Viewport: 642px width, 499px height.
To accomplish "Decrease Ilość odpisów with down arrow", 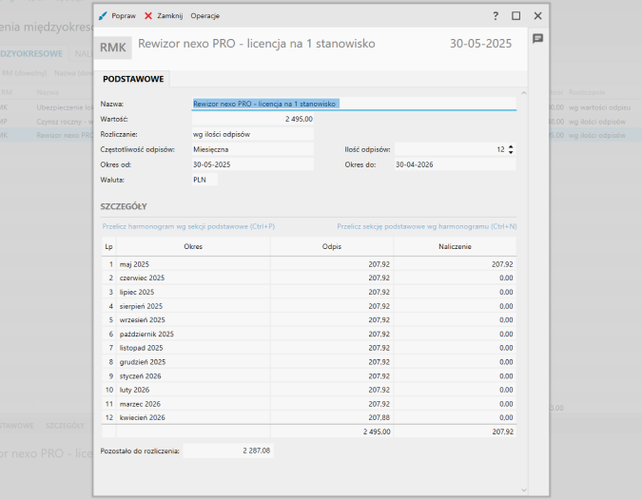I will pos(511,152).
